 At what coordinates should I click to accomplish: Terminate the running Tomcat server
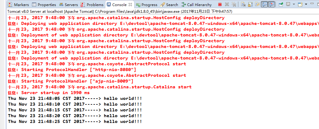(x=220, y=5)
